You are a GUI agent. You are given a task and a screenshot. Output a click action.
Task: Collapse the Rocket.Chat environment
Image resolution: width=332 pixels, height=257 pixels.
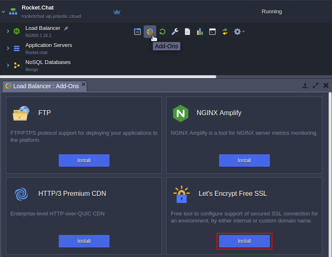pos(3,12)
